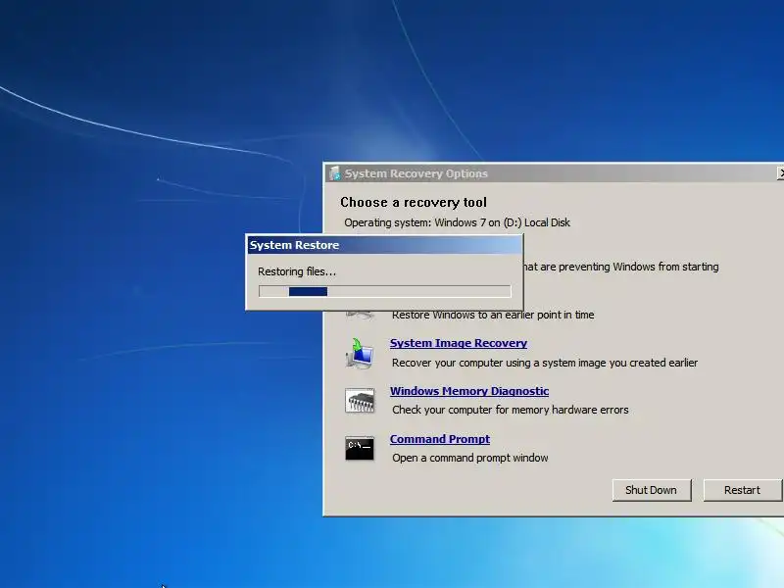Click the 'Choose a recovery tool' heading
784x588 pixels.
coord(414,203)
